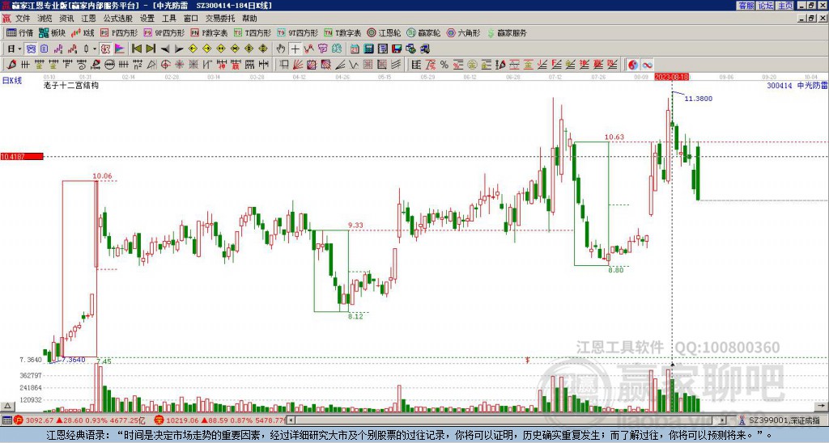
Task: Click the red floppy save icon
Action: [397, 49]
